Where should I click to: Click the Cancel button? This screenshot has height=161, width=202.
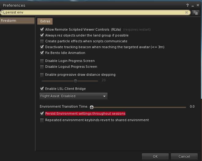[x=184, y=156]
